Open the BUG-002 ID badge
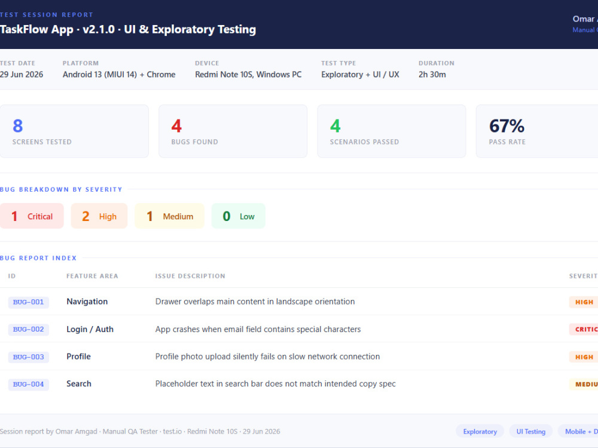 (x=28, y=330)
